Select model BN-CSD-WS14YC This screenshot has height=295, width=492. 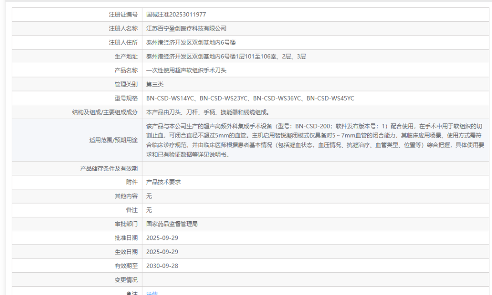click(x=170, y=98)
